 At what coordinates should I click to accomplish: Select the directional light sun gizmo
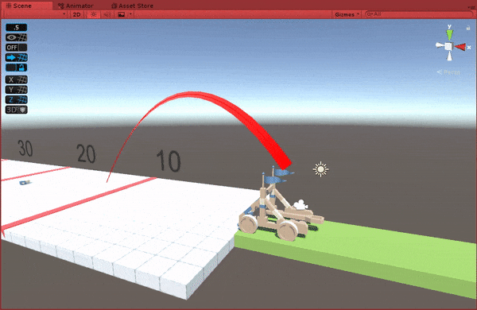(x=320, y=169)
